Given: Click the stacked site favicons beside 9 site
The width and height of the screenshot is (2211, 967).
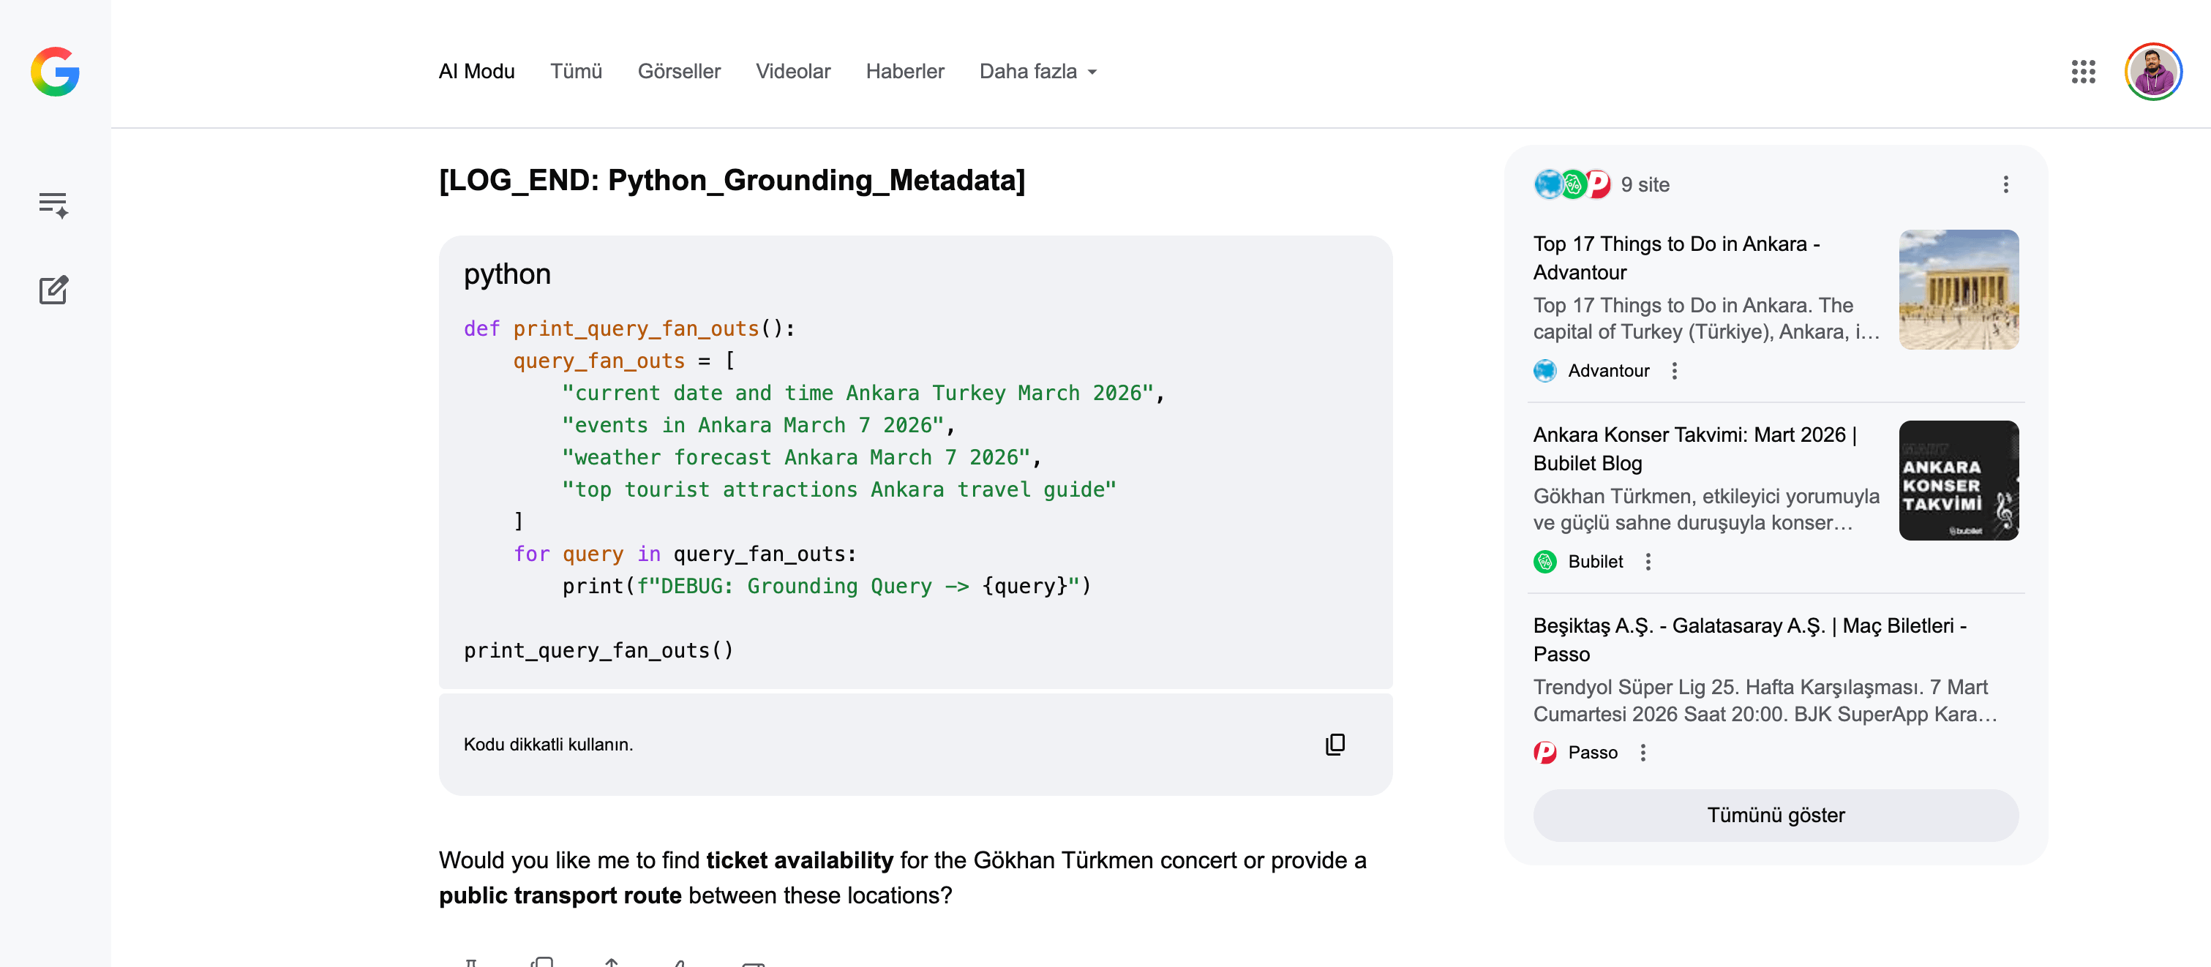Looking at the screenshot, I should [x=1572, y=184].
